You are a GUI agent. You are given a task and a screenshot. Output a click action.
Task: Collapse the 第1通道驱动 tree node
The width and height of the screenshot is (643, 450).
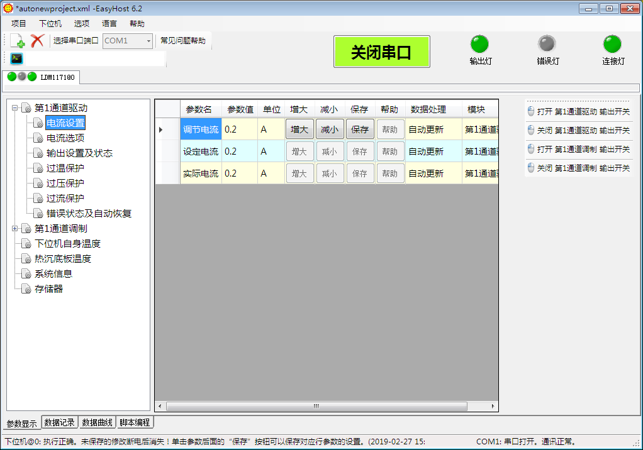pyautogui.click(x=15, y=108)
